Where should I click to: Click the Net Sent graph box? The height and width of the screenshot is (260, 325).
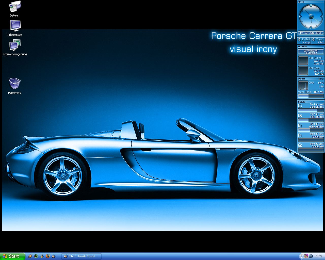[x=303, y=71]
